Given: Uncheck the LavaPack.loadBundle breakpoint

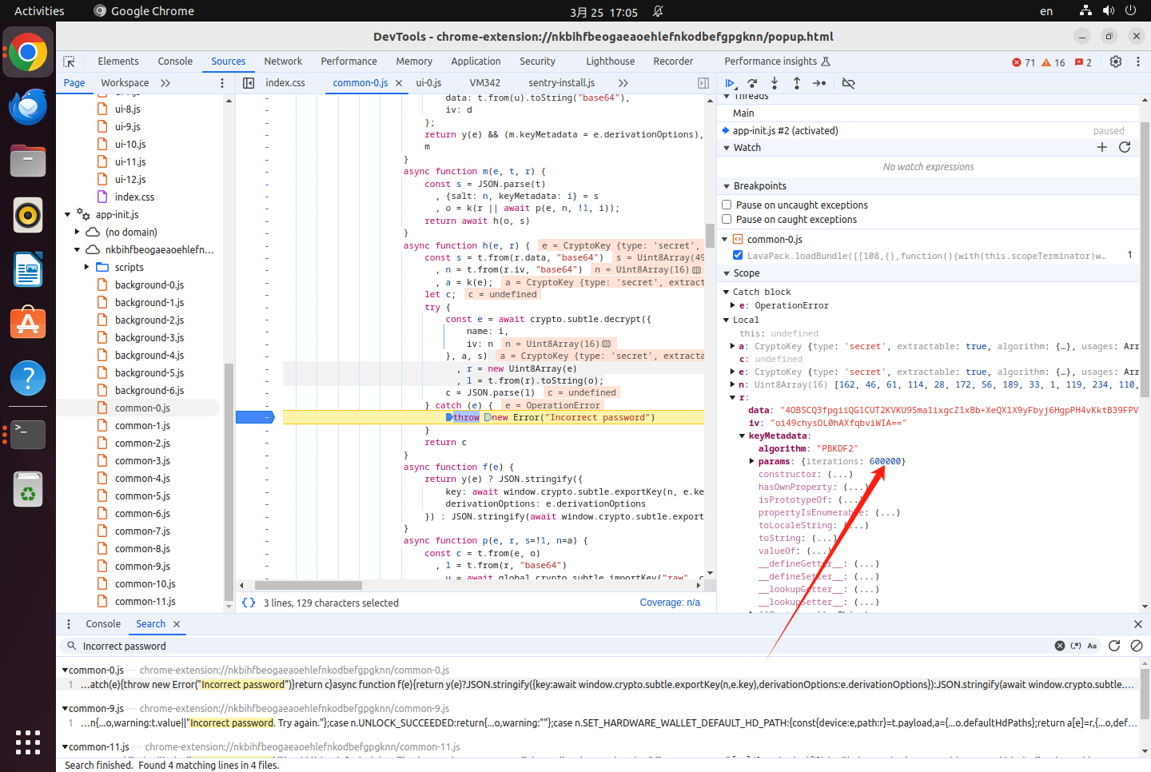Looking at the screenshot, I should [738, 255].
